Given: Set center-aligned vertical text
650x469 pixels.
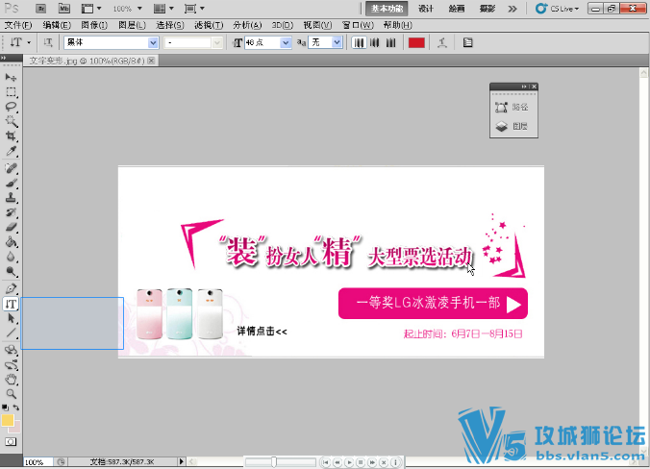Looking at the screenshot, I should pyautogui.click(x=375, y=42).
